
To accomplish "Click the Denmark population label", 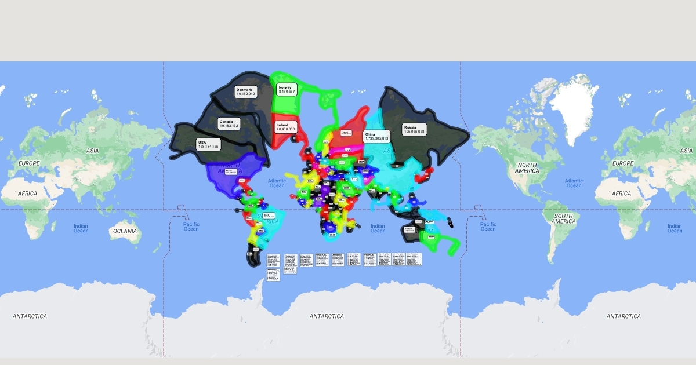I will (245, 92).
